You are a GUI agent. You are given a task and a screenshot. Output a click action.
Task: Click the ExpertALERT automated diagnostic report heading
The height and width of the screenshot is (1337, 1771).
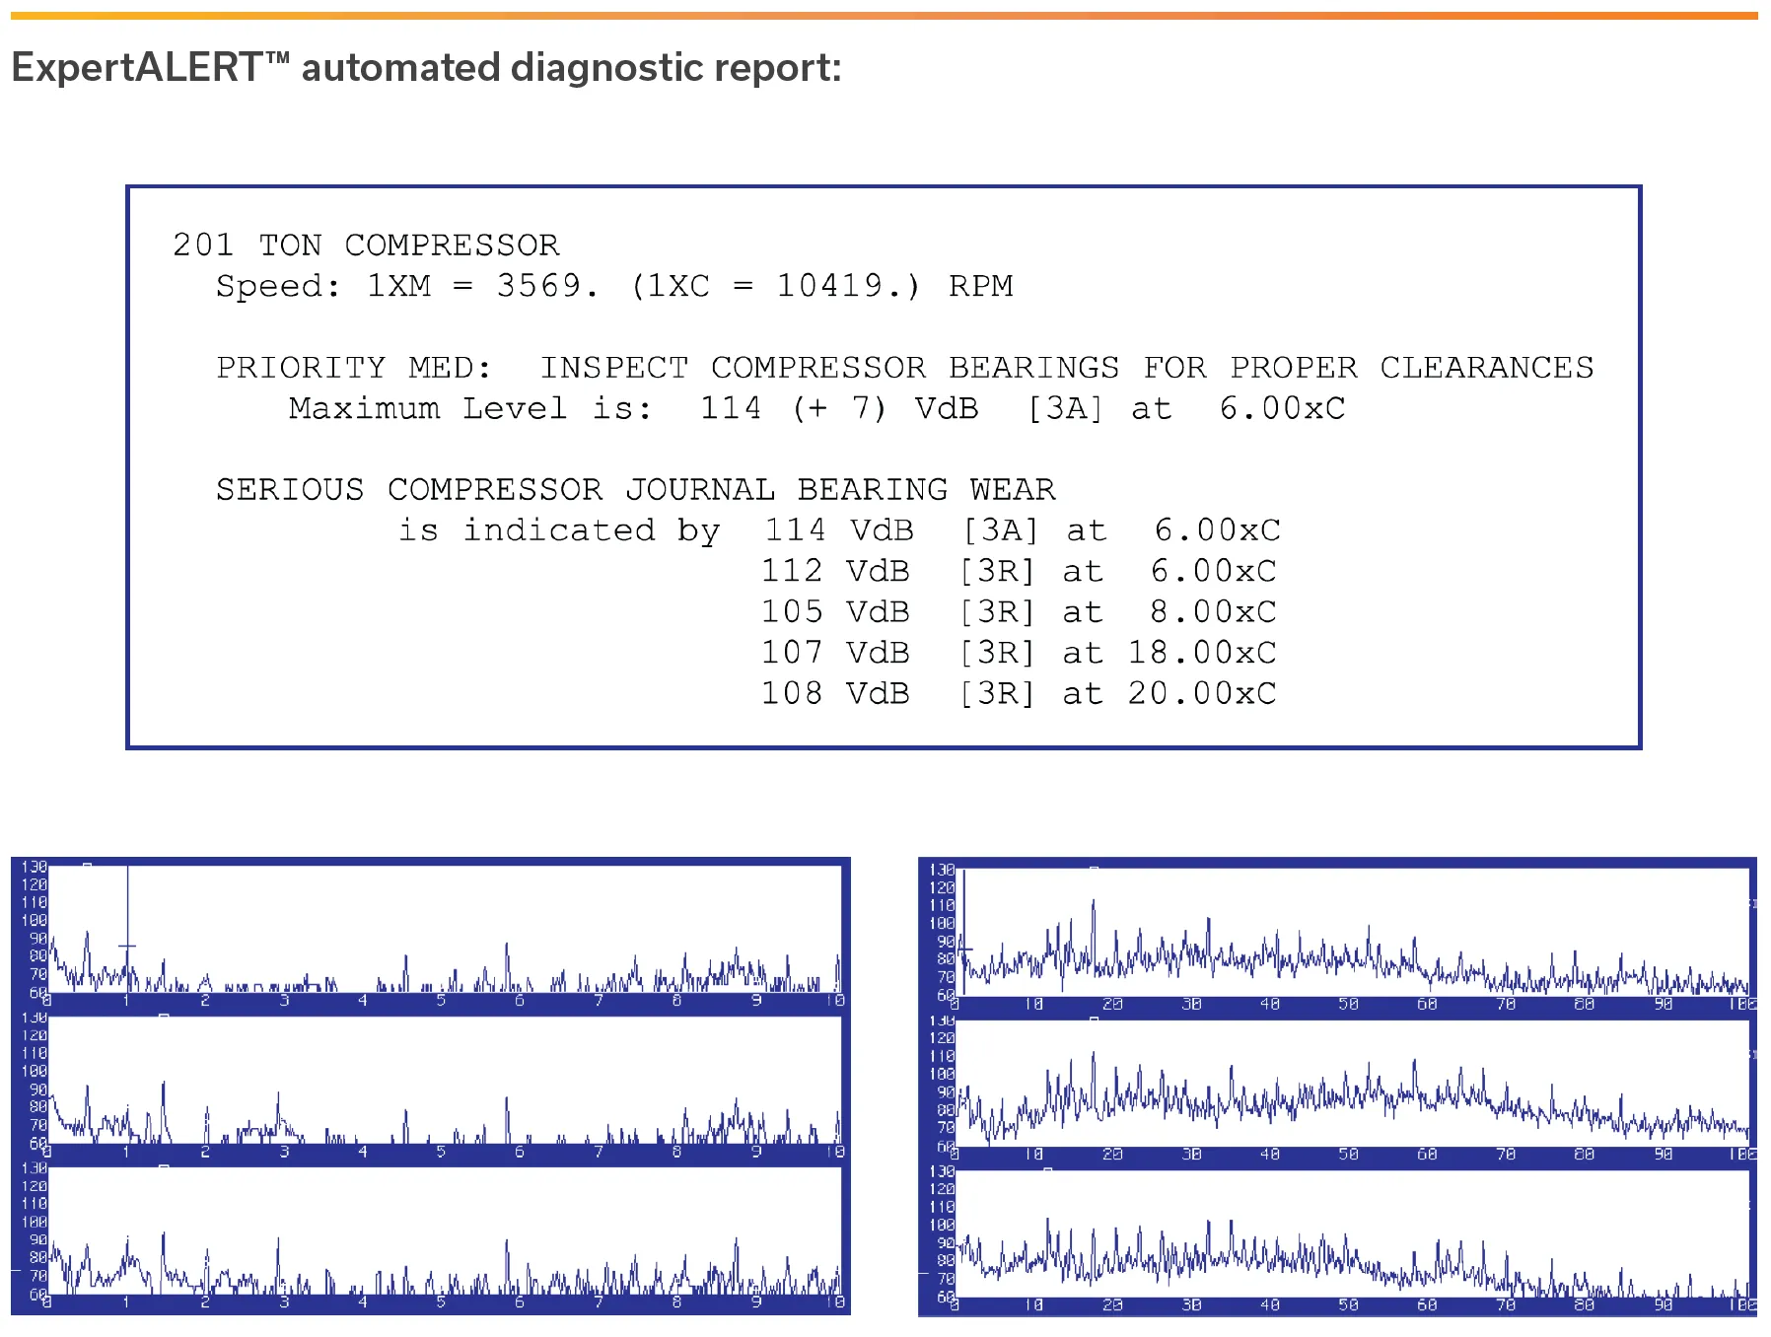pyautogui.click(x=427, y=68)
